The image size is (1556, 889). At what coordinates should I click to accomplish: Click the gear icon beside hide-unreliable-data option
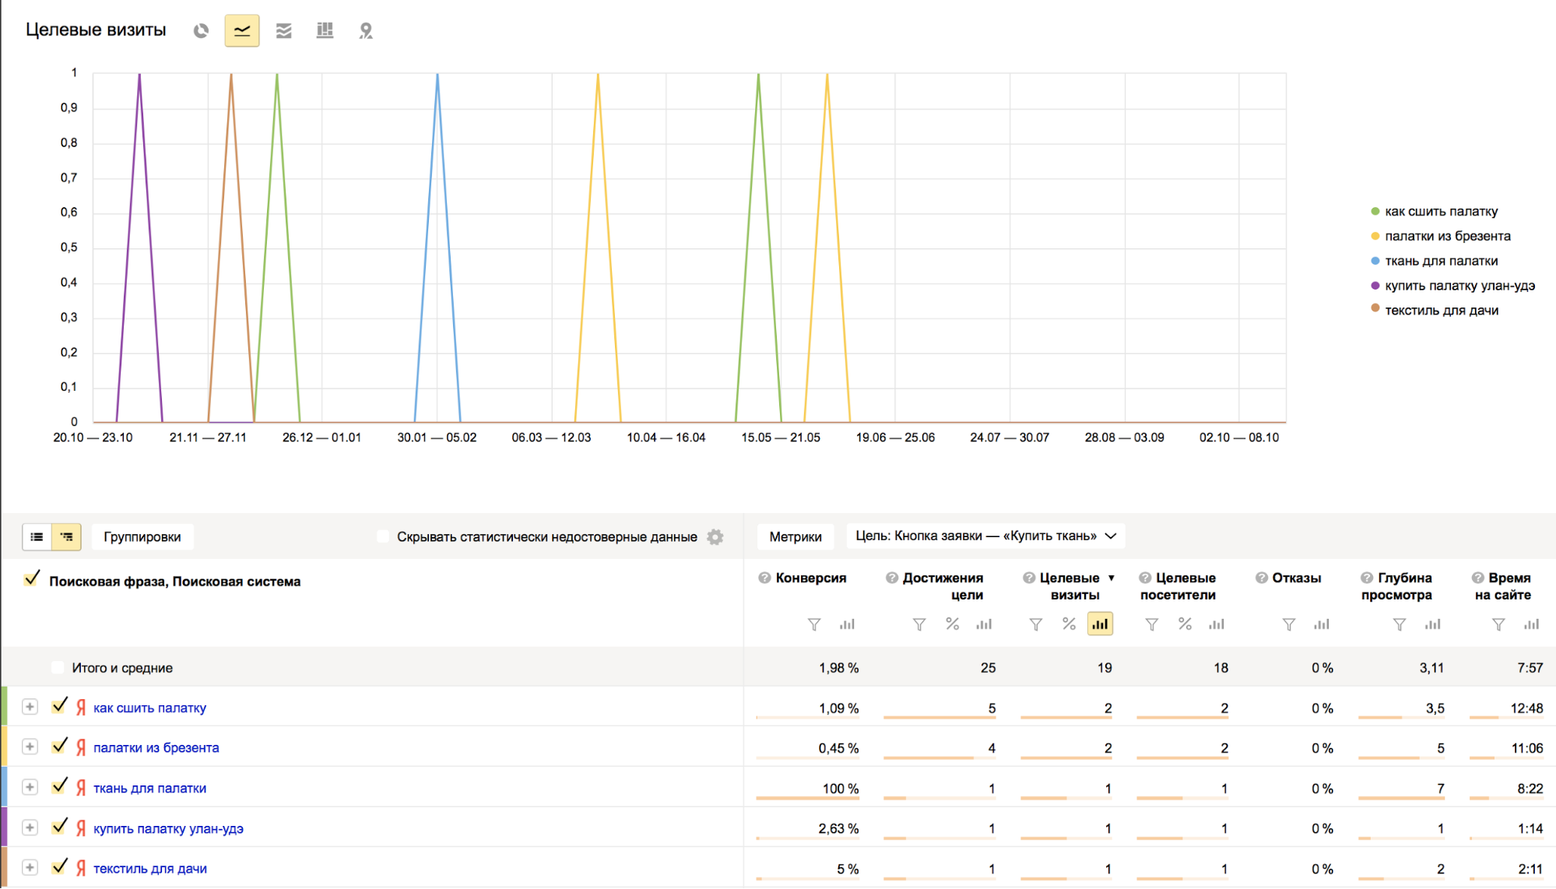click(715, 537)
